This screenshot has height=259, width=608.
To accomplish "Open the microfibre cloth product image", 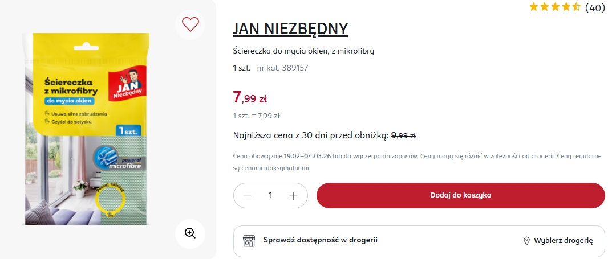I will coord(86,129).
